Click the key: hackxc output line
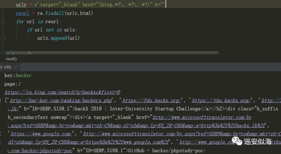This screenshot has width=281, height=154. click(x=18, y=76)
